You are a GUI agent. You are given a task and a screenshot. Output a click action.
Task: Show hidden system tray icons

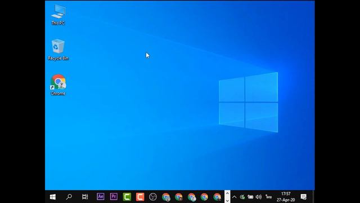tap(234, 197)
